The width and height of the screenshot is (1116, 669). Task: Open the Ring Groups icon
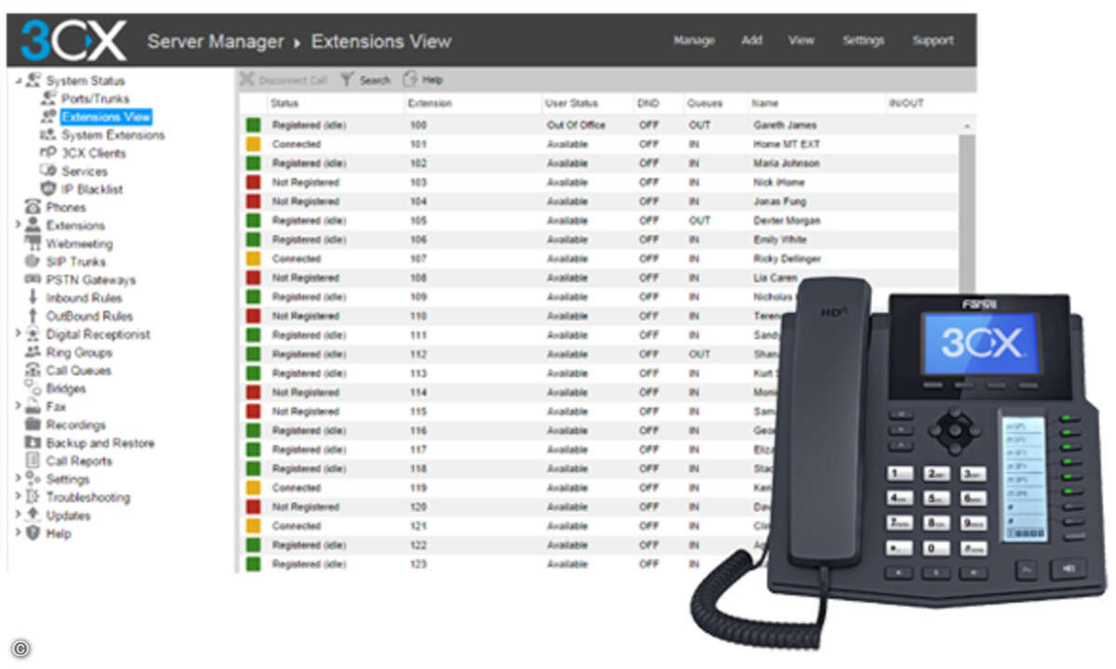click(33, 352)
